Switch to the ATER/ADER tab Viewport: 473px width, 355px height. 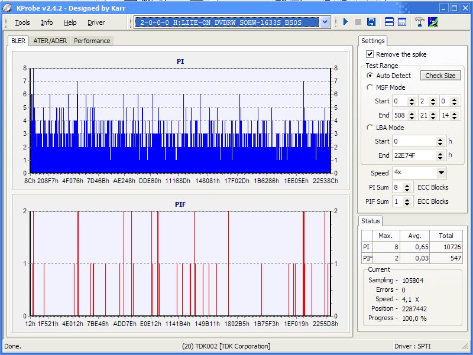point(50,41)
